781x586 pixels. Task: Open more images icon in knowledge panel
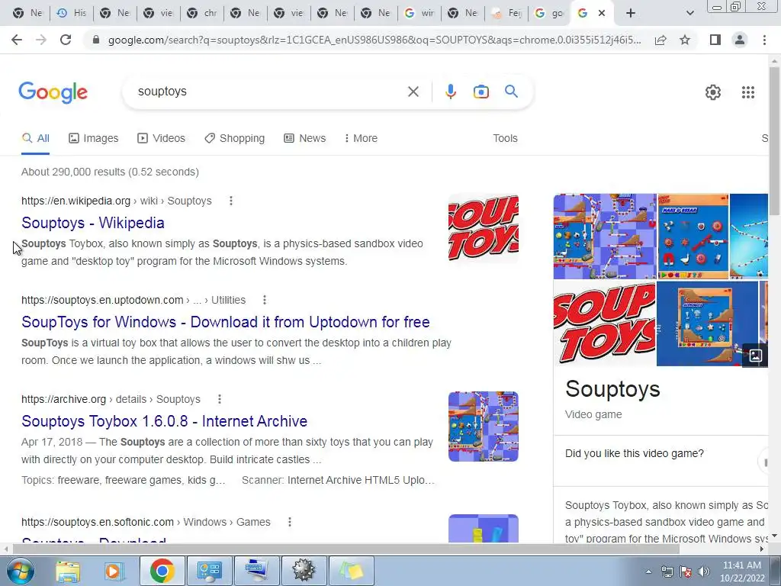(755, 356)
